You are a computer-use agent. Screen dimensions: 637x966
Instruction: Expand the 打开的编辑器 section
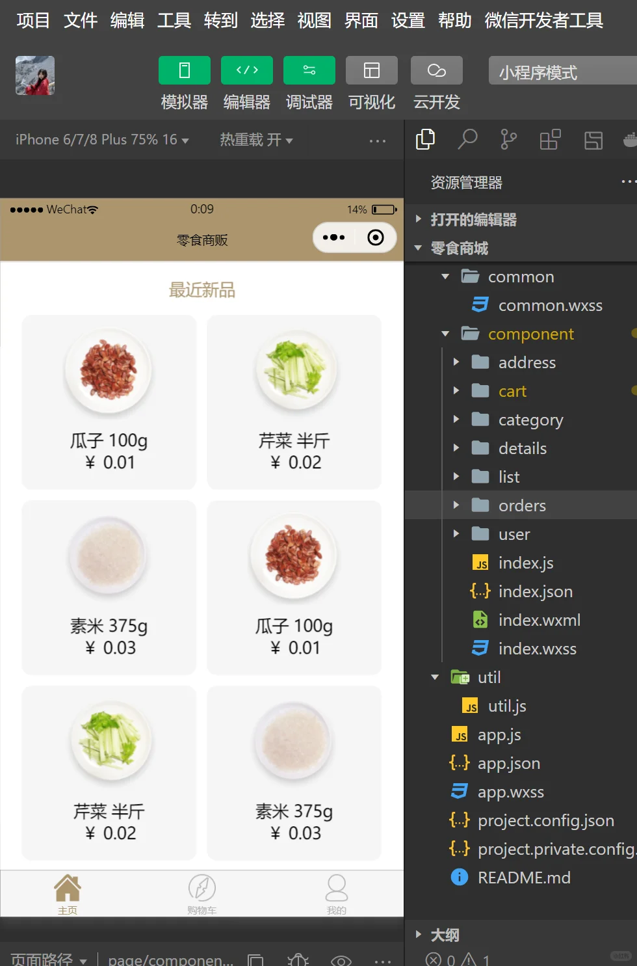tap(521, 219)
